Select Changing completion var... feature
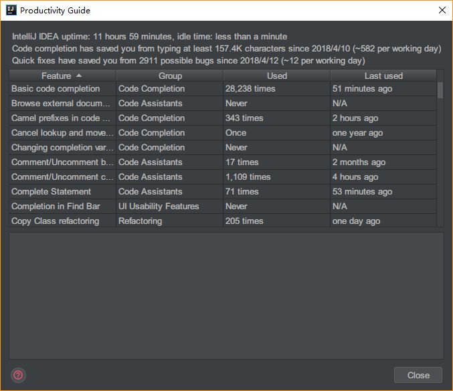This screenshot has height=391, width=453. point(62,148)
